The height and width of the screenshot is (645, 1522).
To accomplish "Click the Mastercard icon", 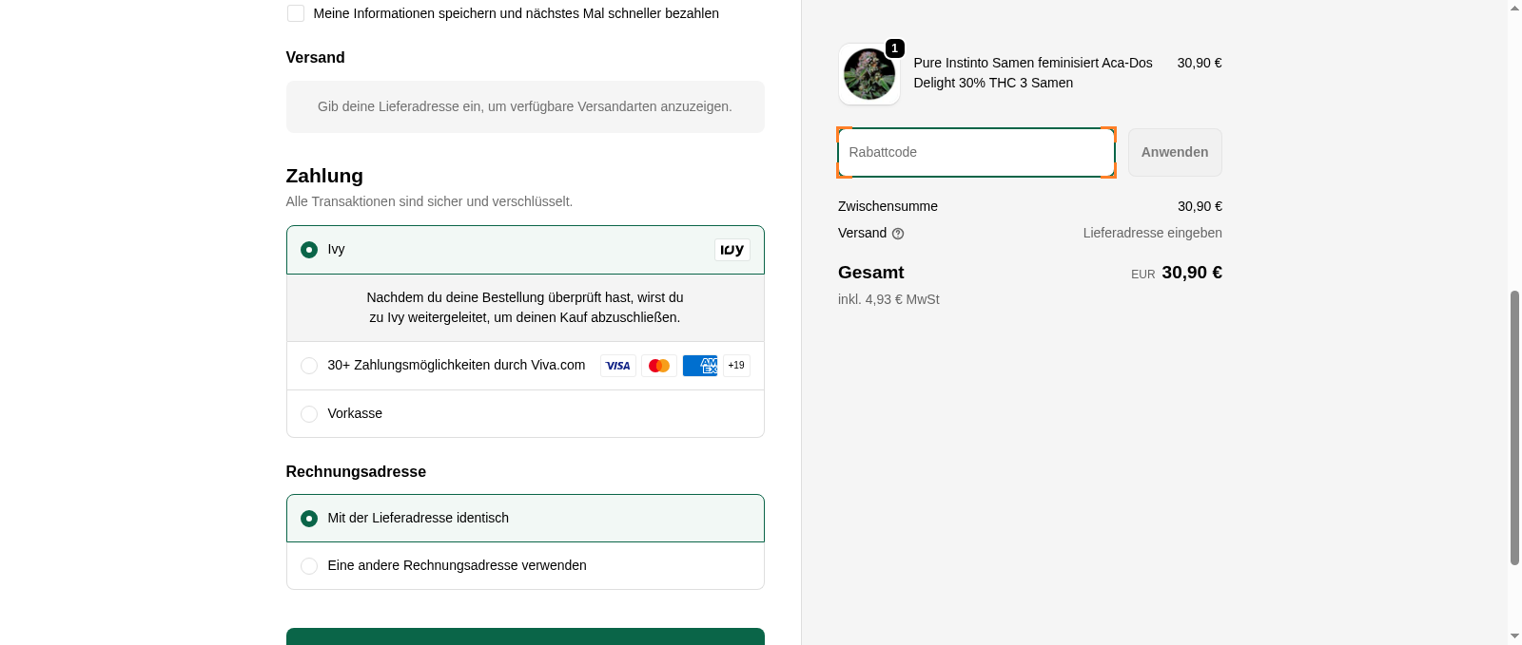I will tap(658, 365).
